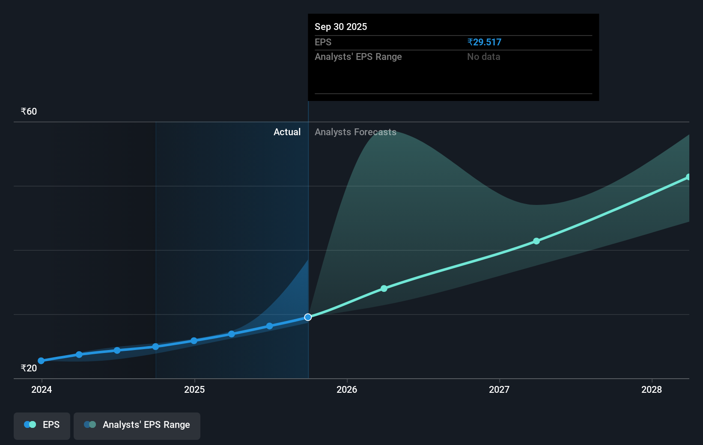Select the highlighted Sep 30 2025 data point

[x=308, y=317]
